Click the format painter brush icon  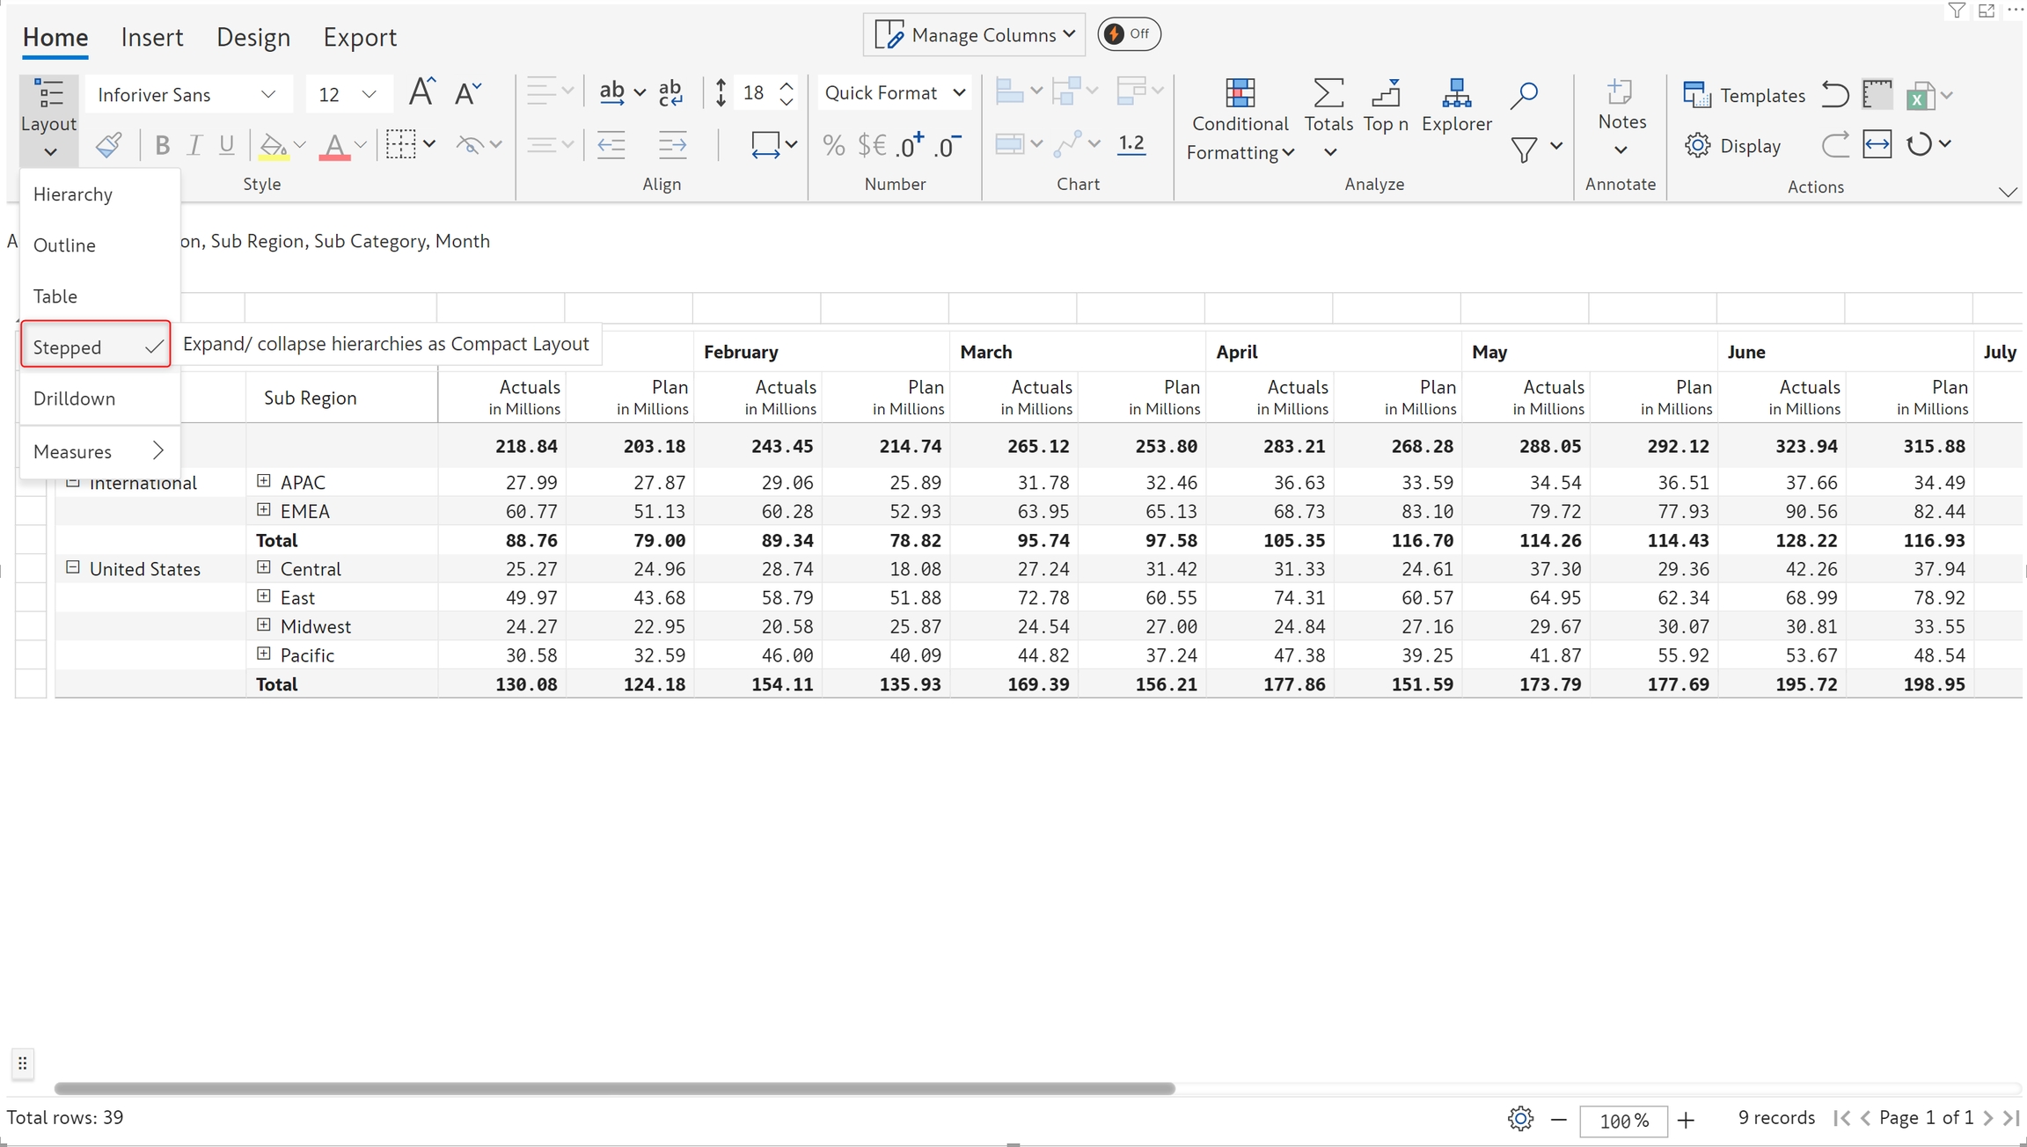point(109,145)
